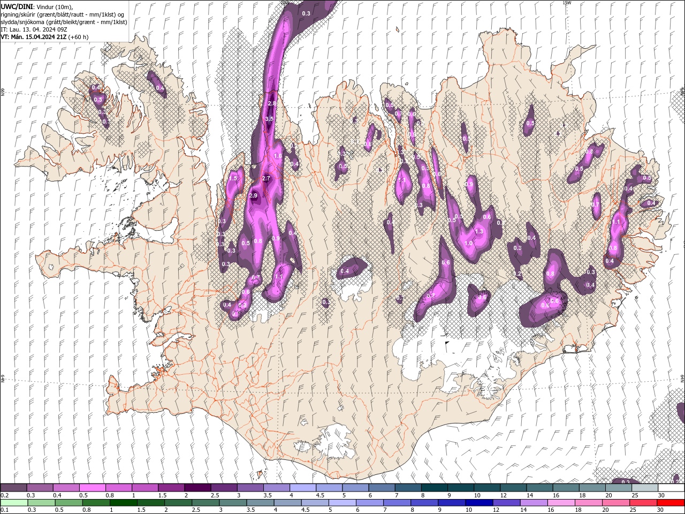Click the '15W' longitude label
This screenshot has width=685, height=514.
click(567, 3)
